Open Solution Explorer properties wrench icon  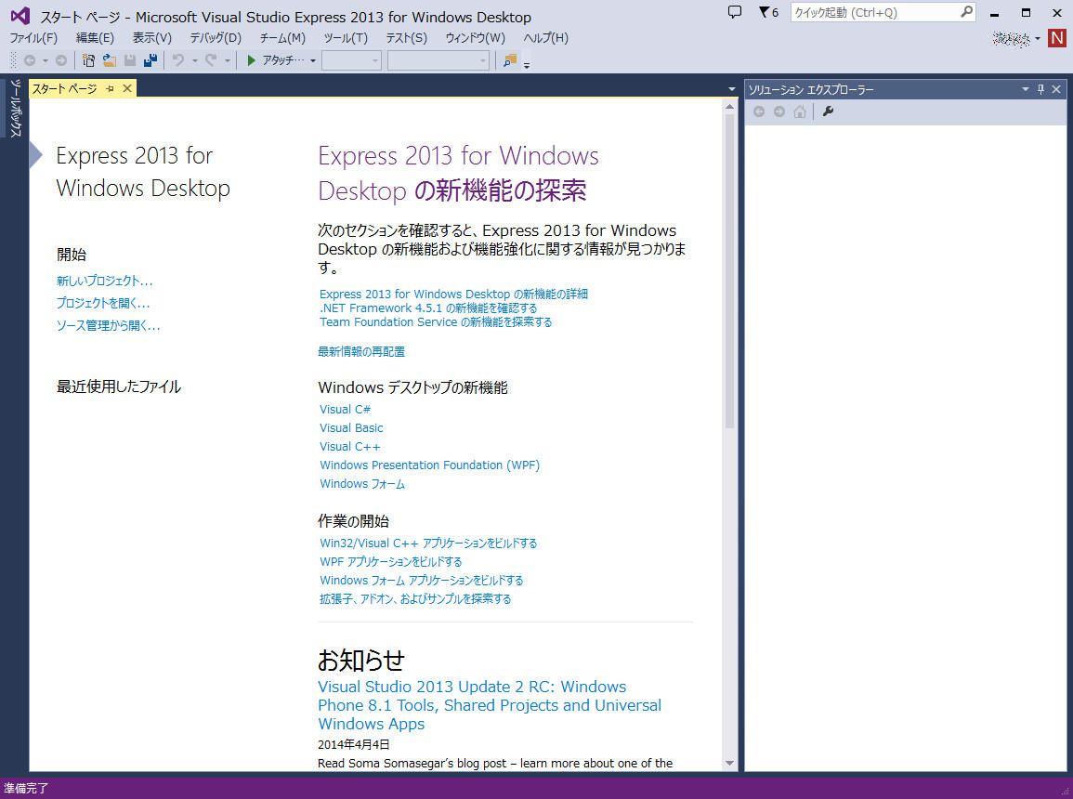pos(828,111)
